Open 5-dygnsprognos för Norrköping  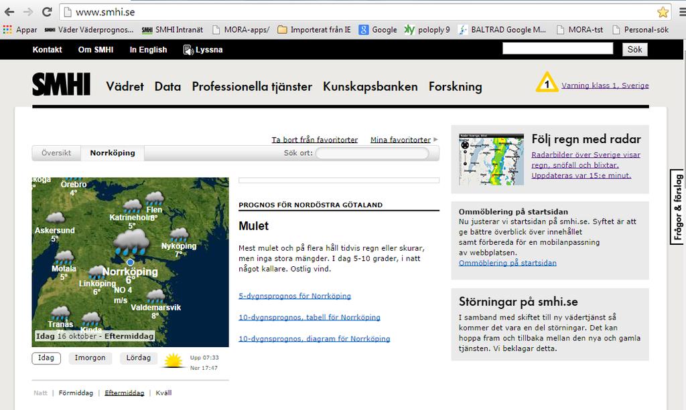(295, 296)
